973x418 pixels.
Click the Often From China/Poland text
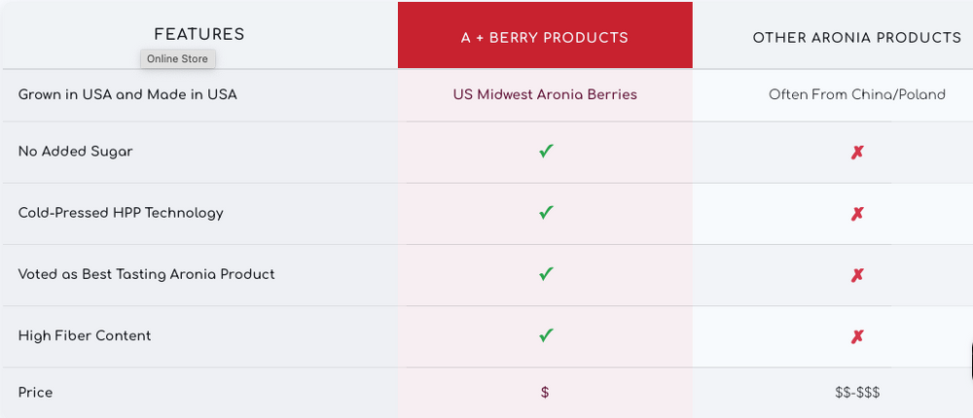click(x=856, y=94)
